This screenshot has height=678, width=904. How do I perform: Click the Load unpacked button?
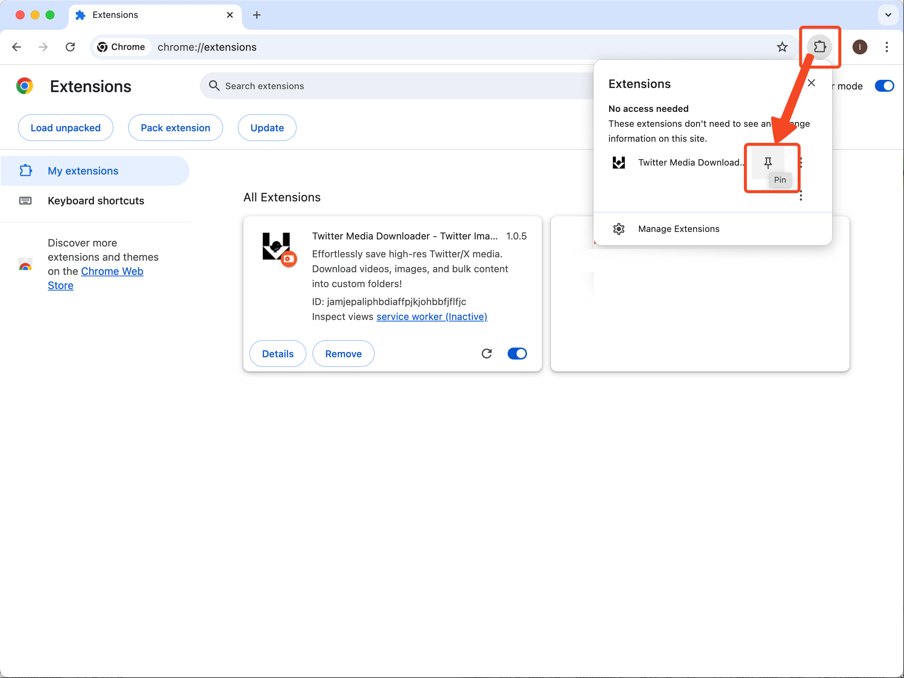[x=65, y=128]
